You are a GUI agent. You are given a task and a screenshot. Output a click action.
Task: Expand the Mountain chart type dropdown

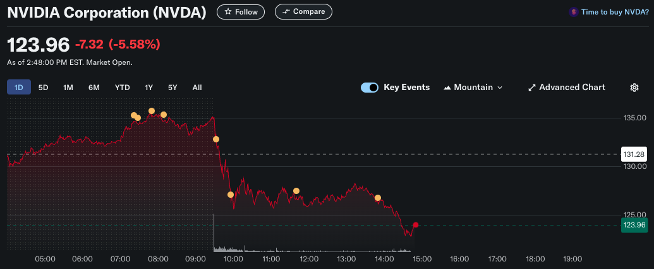473,88
